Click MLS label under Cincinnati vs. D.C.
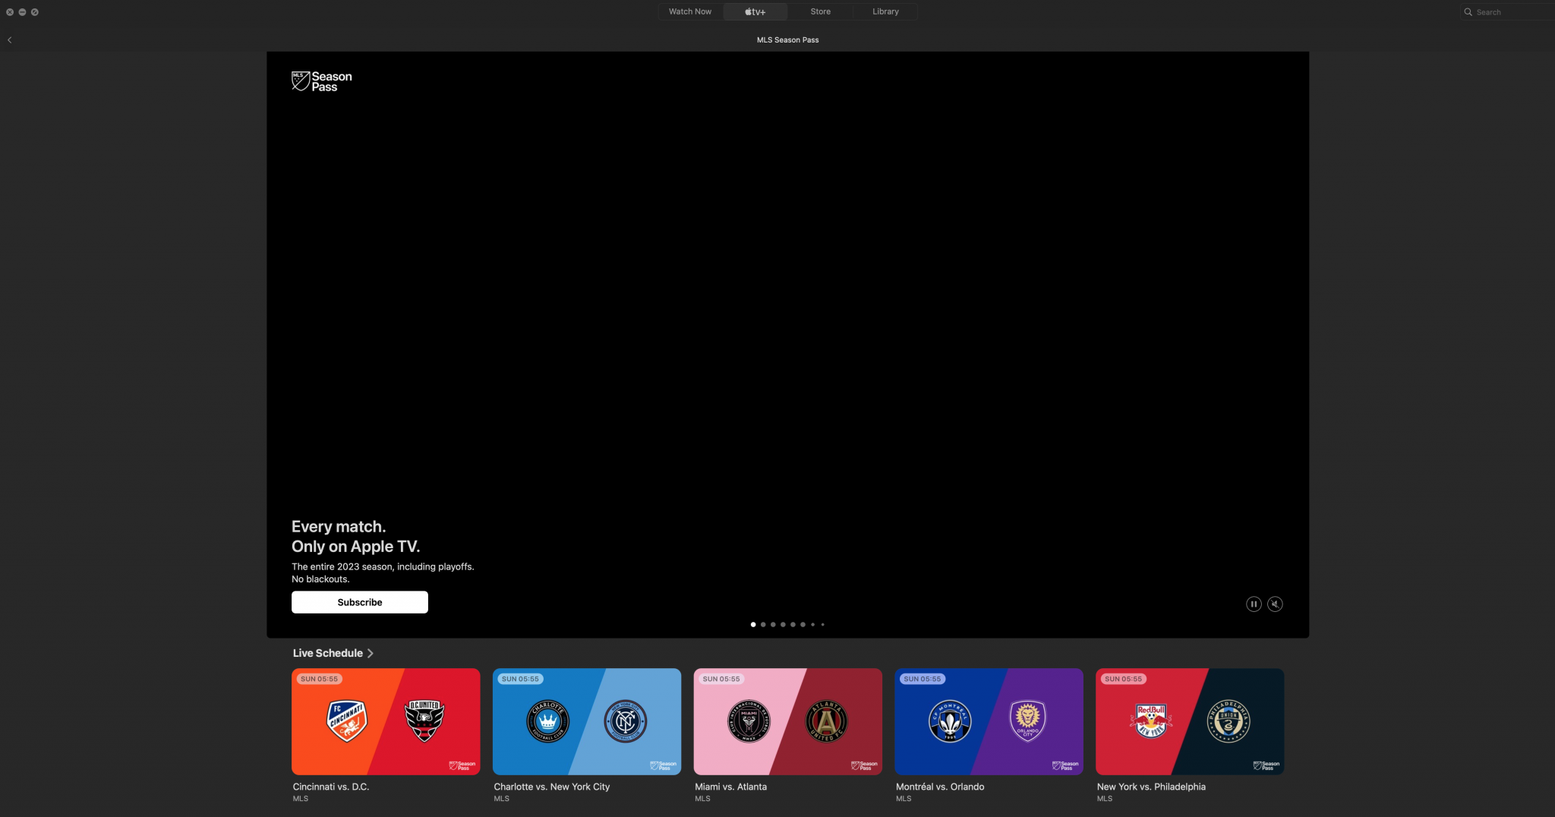Image resolution: width=1555 pixels, height=817 pixels. click(x=301, y=799)
